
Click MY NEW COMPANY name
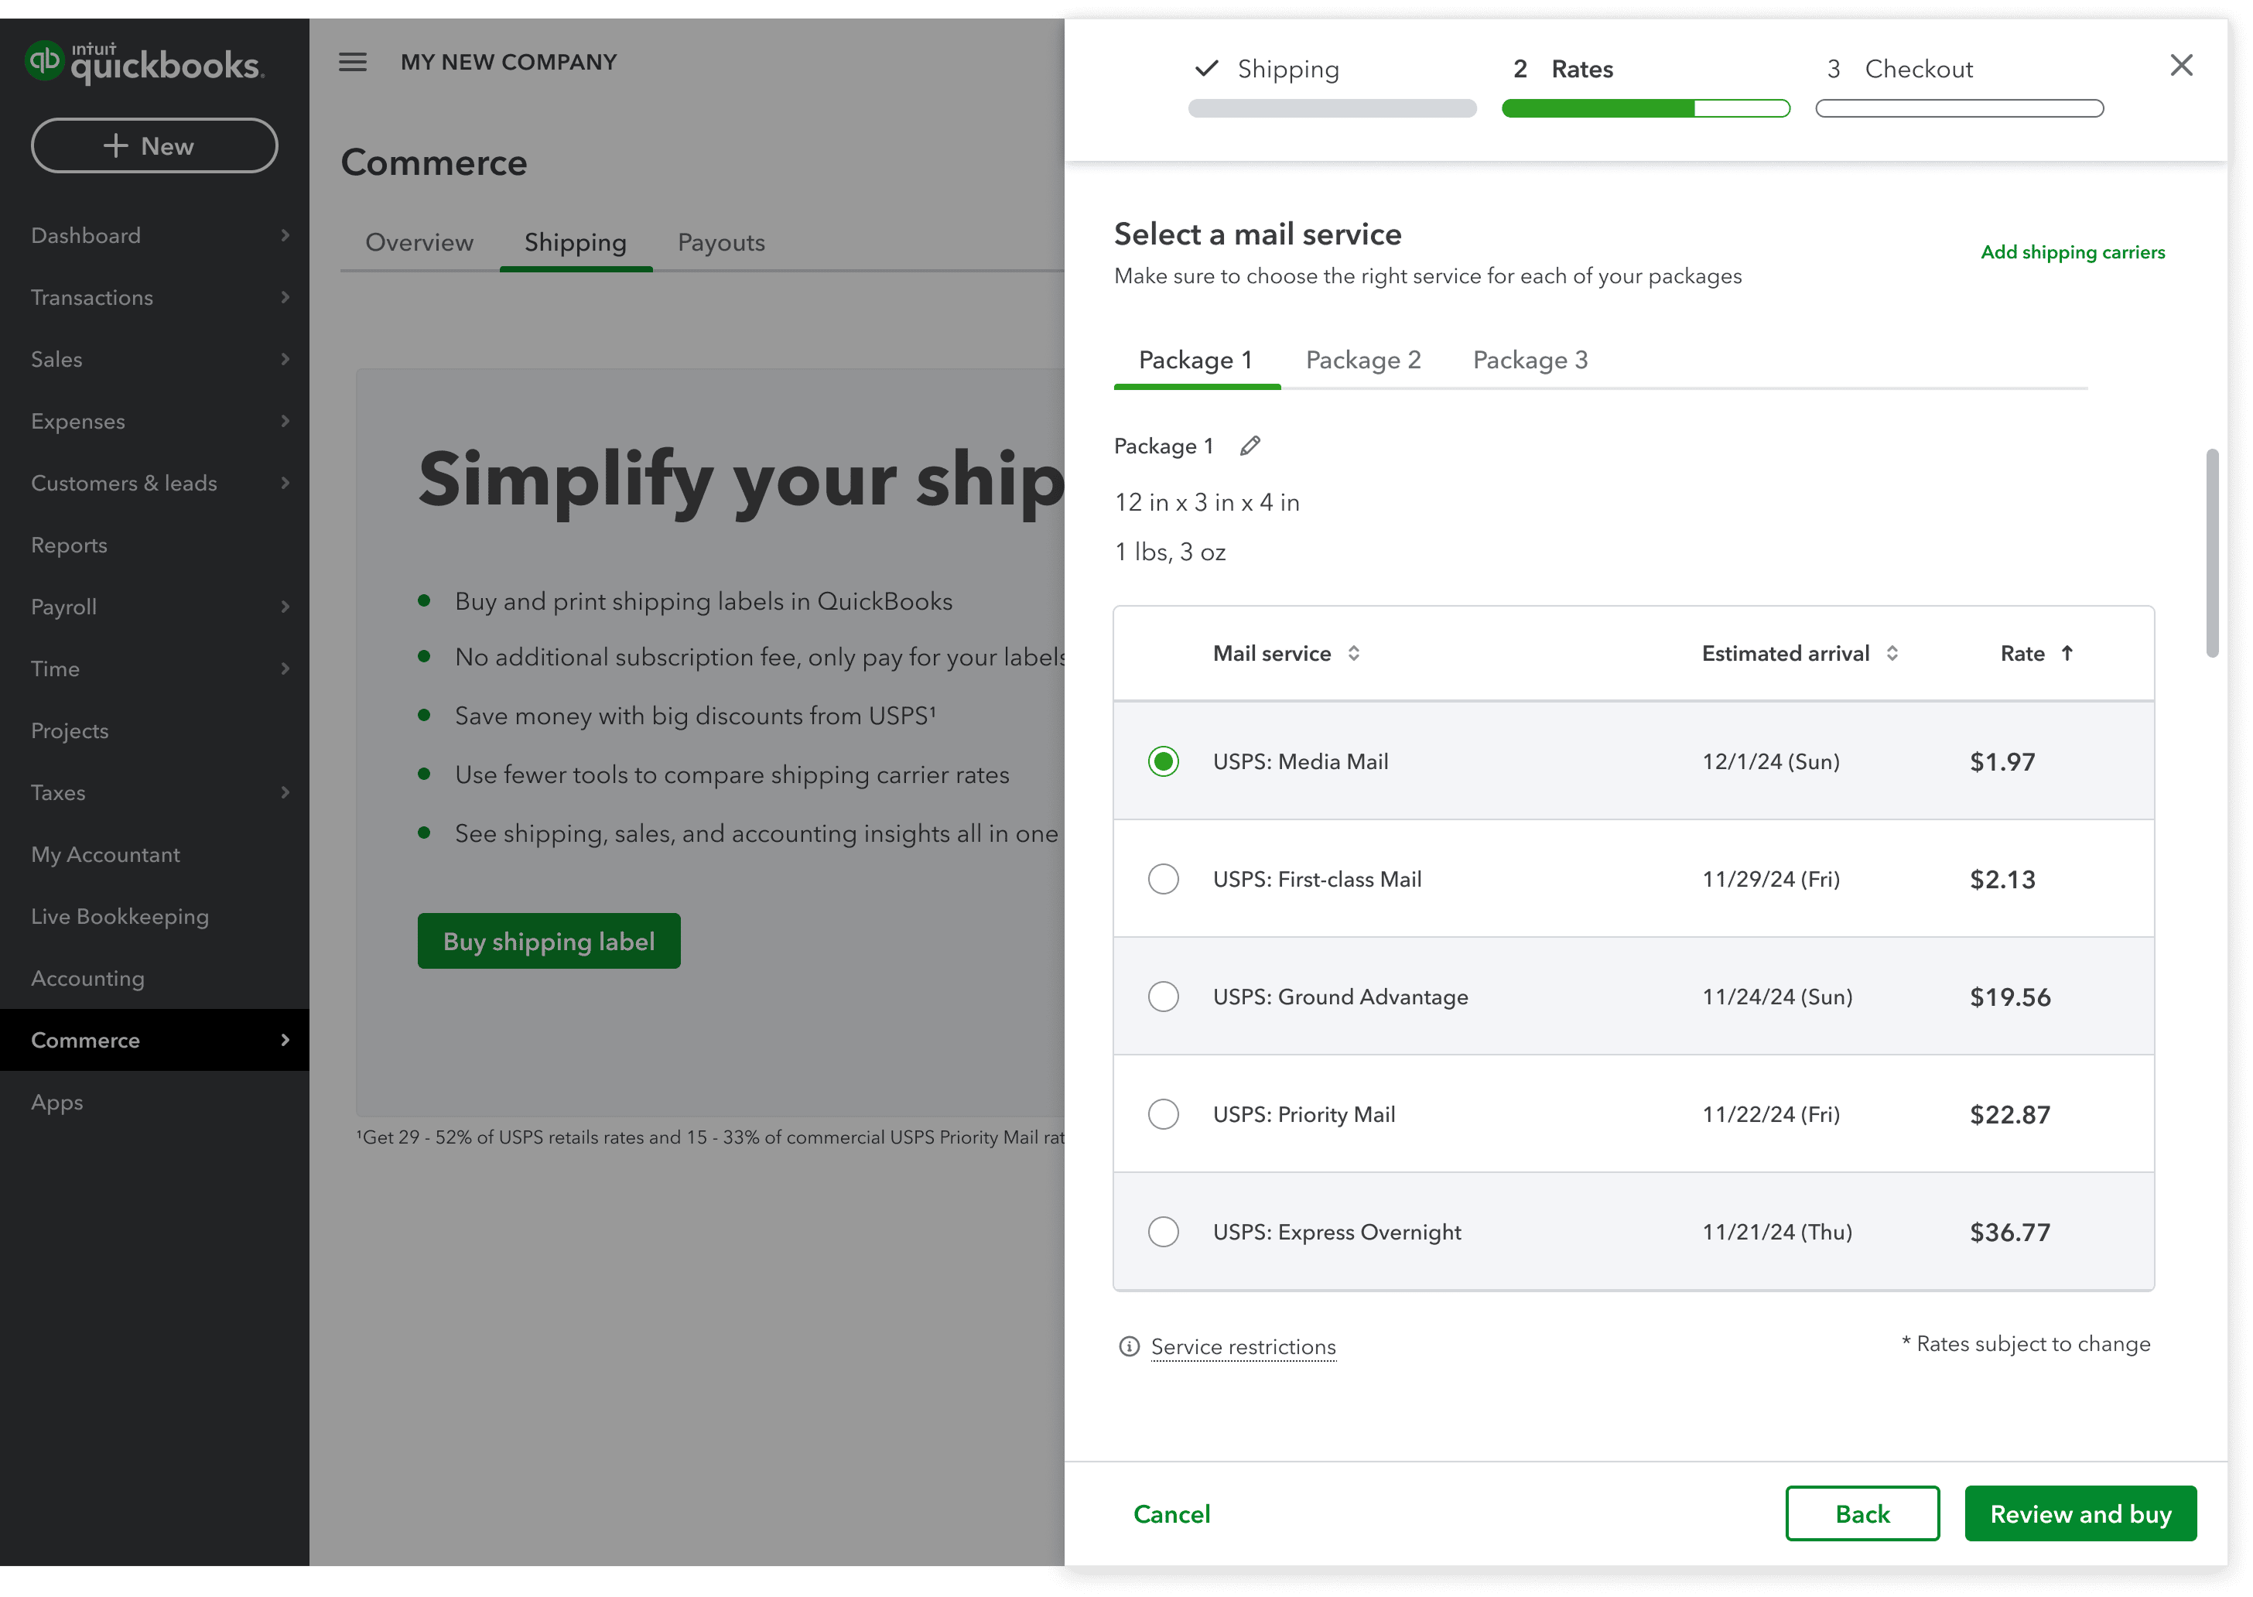click(x=508, y=62)
